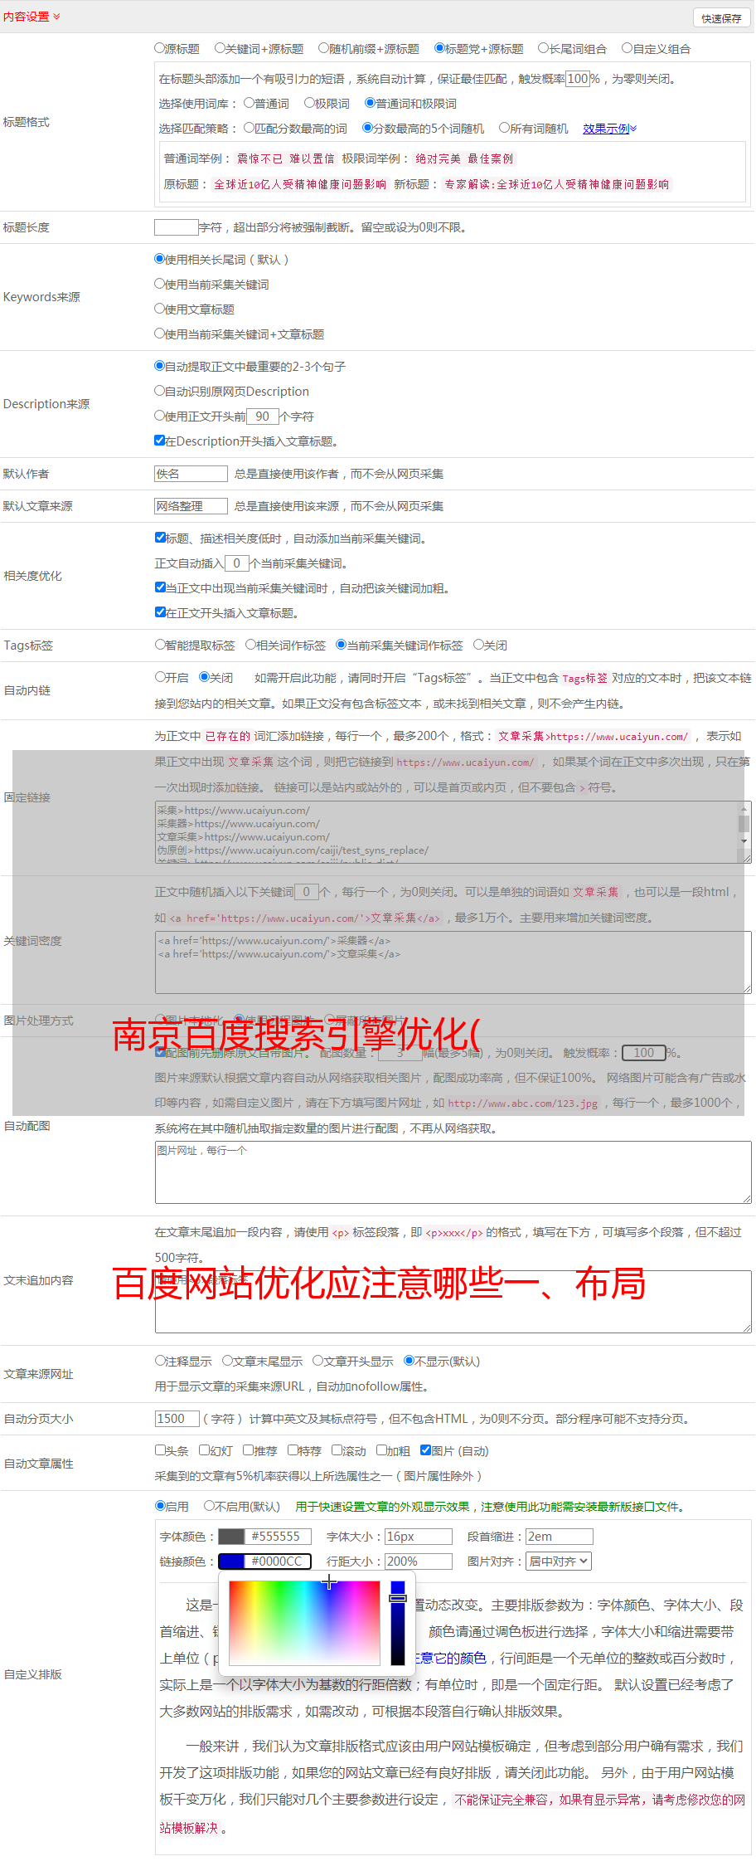
Task: Uncheck the 图片 (自动) attribute
Action: click(x=425, y=1450)
